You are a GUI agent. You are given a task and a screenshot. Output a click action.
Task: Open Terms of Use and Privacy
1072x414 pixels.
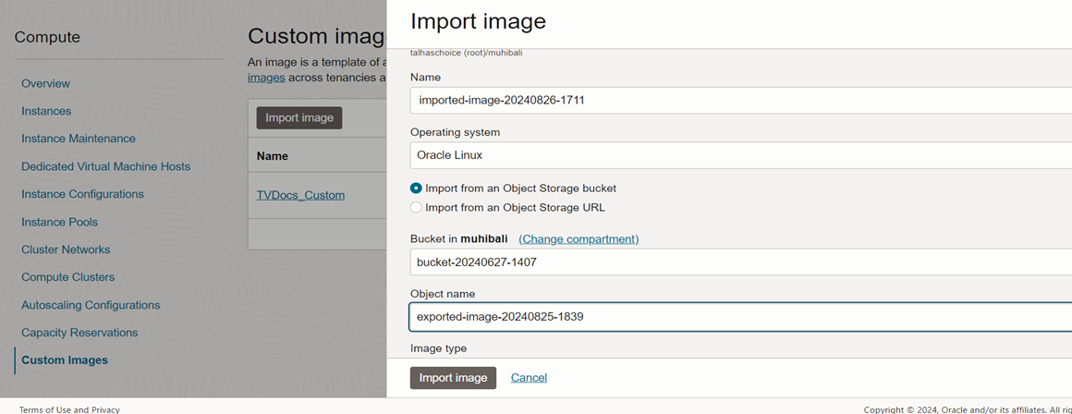point(69,409)
